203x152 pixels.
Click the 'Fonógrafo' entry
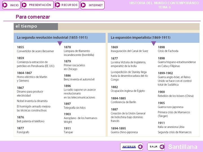tap(23, 132)
